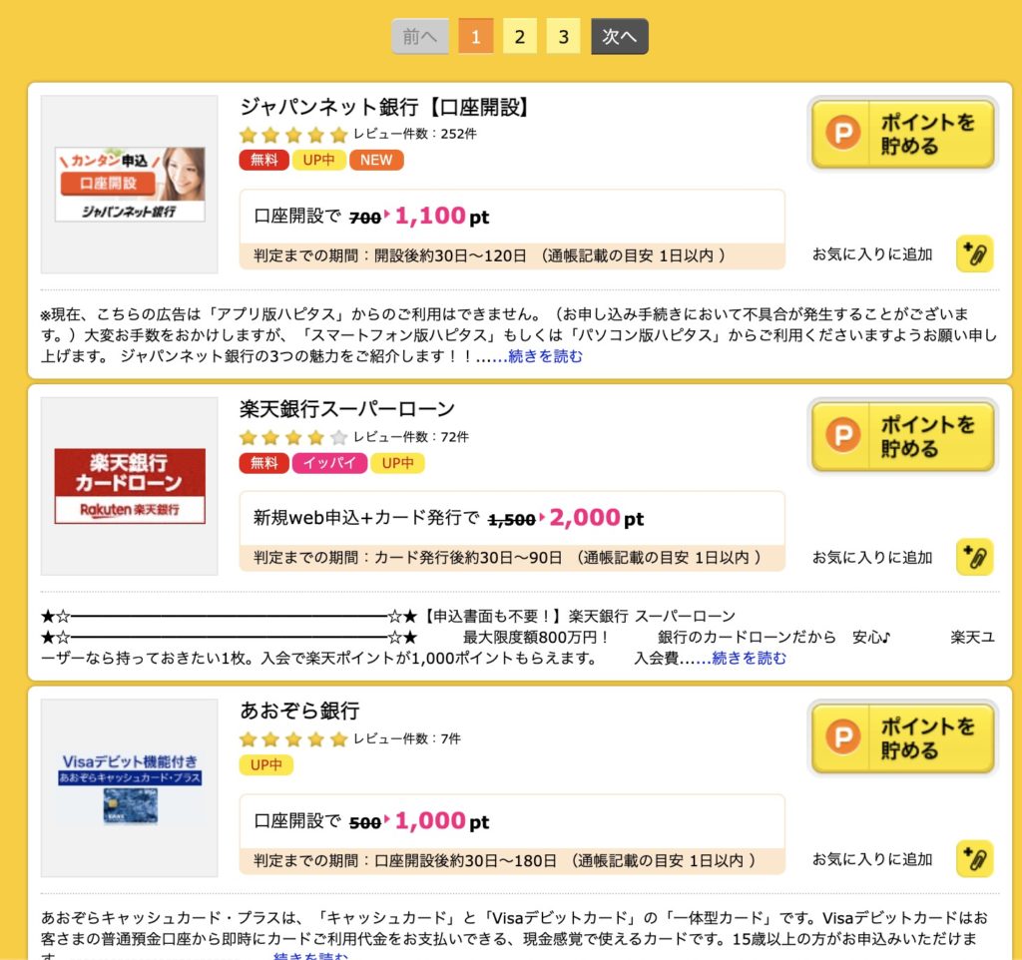Image resolution: width=1022 pixels, height=960 pixels.
Task: Bookmark the Aozora Bank offer with its paperclip icon
Action: (974, 859)
